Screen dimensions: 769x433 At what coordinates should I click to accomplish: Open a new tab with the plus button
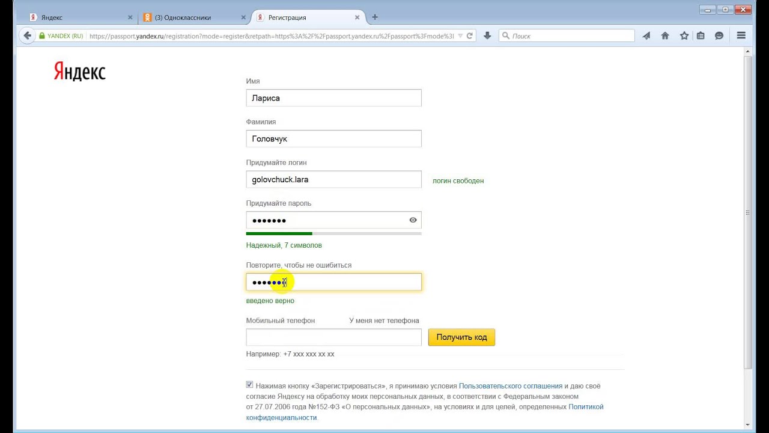[x=375, y=17]
